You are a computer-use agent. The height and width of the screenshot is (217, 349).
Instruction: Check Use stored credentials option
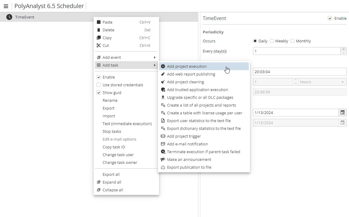99,85
